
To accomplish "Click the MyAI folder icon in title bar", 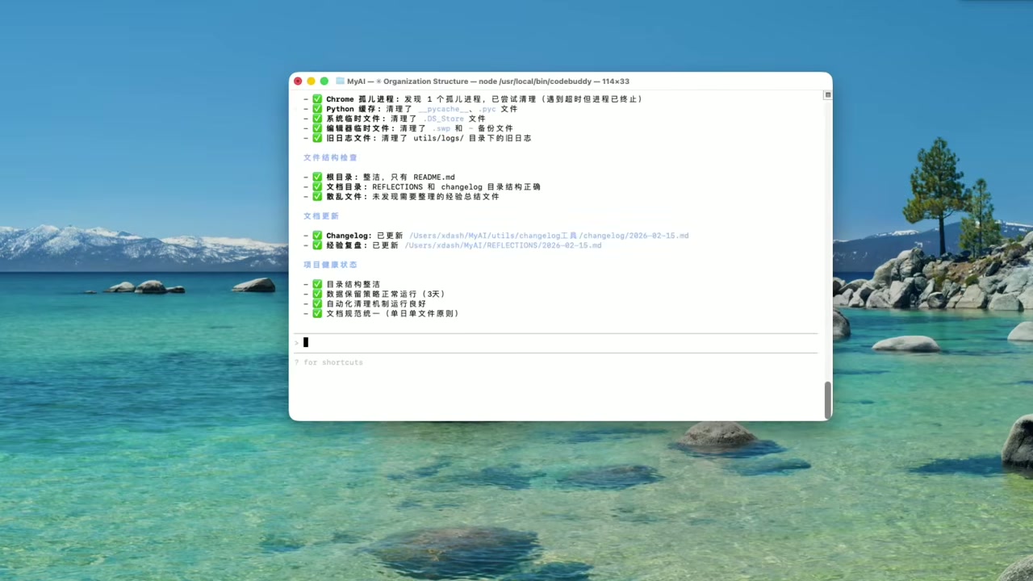I will [340, 82].
